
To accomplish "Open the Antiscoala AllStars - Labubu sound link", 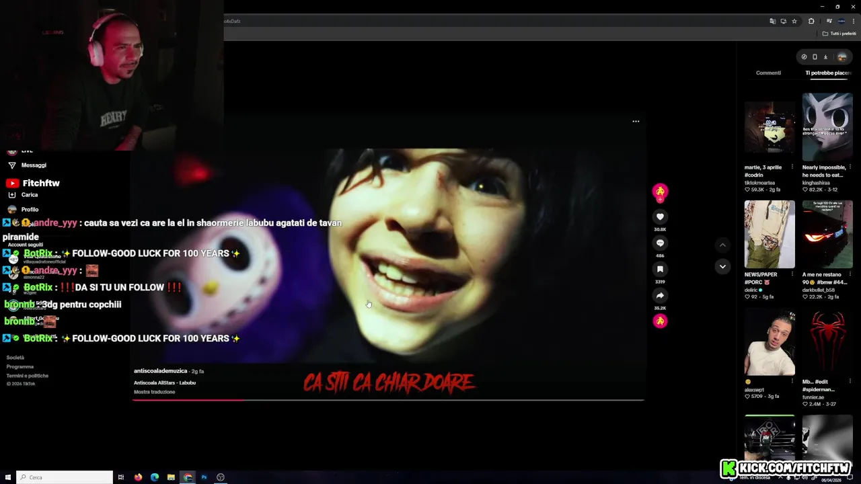I will (x=165, y=382).
